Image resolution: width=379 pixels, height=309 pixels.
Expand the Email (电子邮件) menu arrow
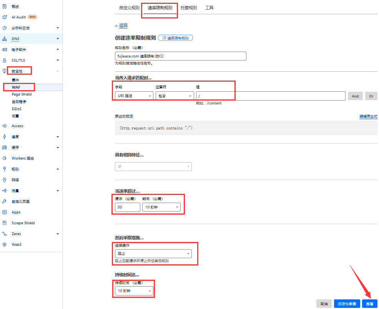tap(58, 50)
